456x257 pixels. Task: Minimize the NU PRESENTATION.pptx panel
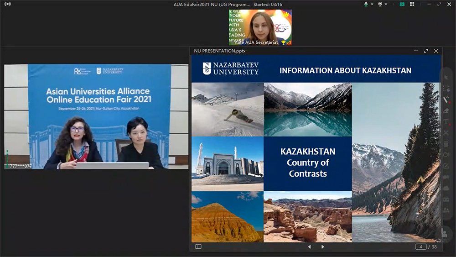[x=416, y=51]
